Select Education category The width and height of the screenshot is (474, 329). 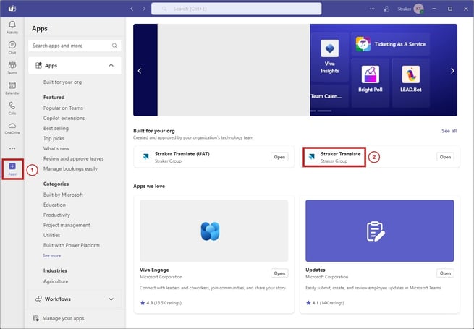coord(54,205)
